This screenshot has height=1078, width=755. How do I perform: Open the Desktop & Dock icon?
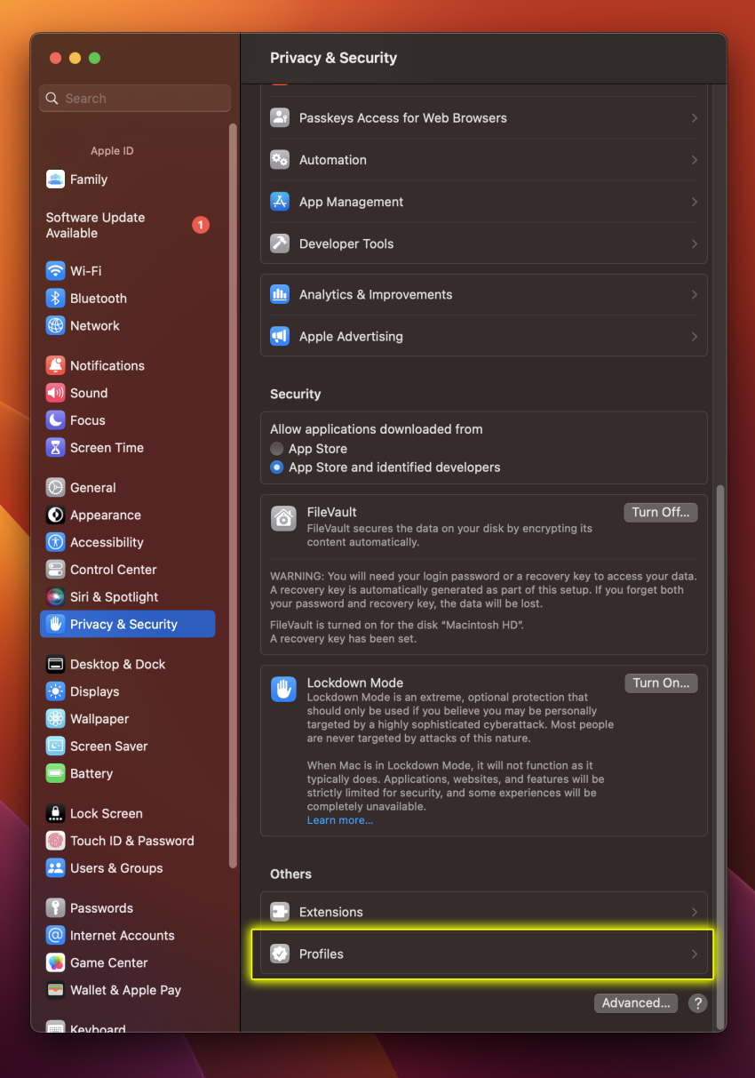point(55,664)
